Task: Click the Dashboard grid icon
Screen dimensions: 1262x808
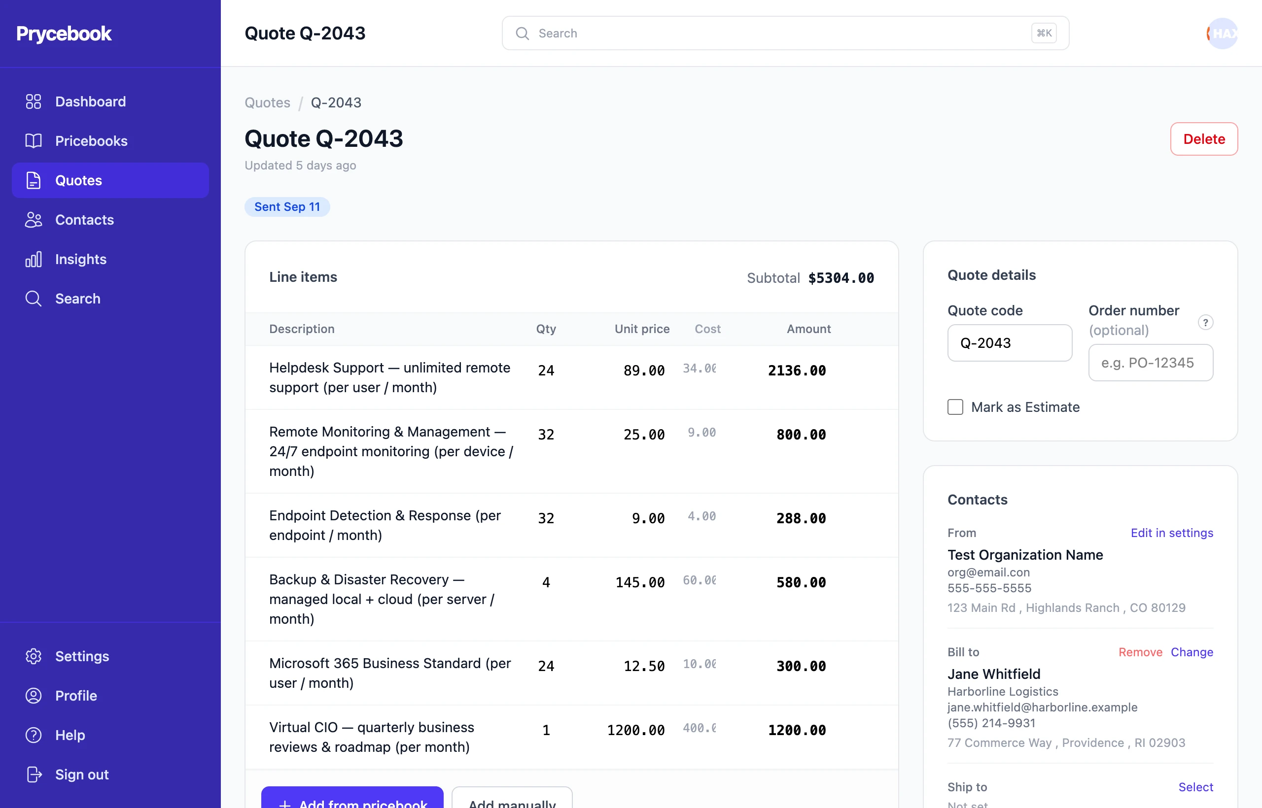Action: pos(34,101)
